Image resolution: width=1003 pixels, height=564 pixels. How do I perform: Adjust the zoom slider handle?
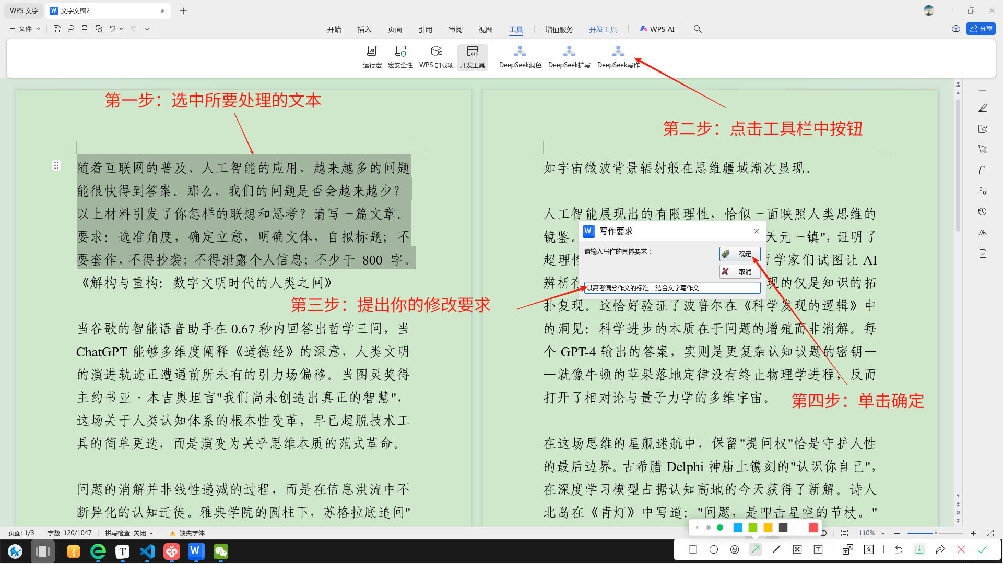pos(936,534)
